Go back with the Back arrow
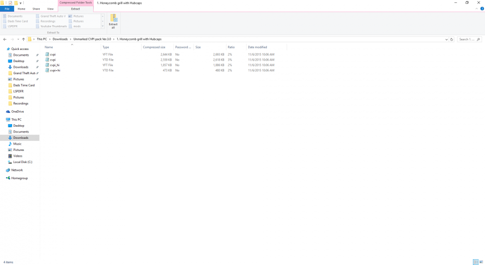This screenshot has height=265, width=485. (x=5, y=39)
